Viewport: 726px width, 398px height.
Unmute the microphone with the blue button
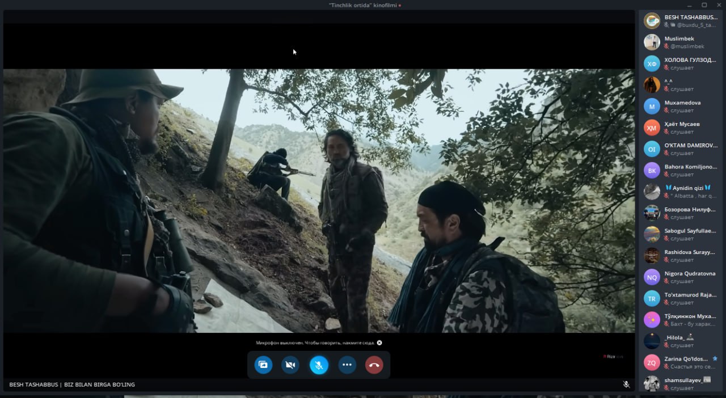click(x=319, y=365)
